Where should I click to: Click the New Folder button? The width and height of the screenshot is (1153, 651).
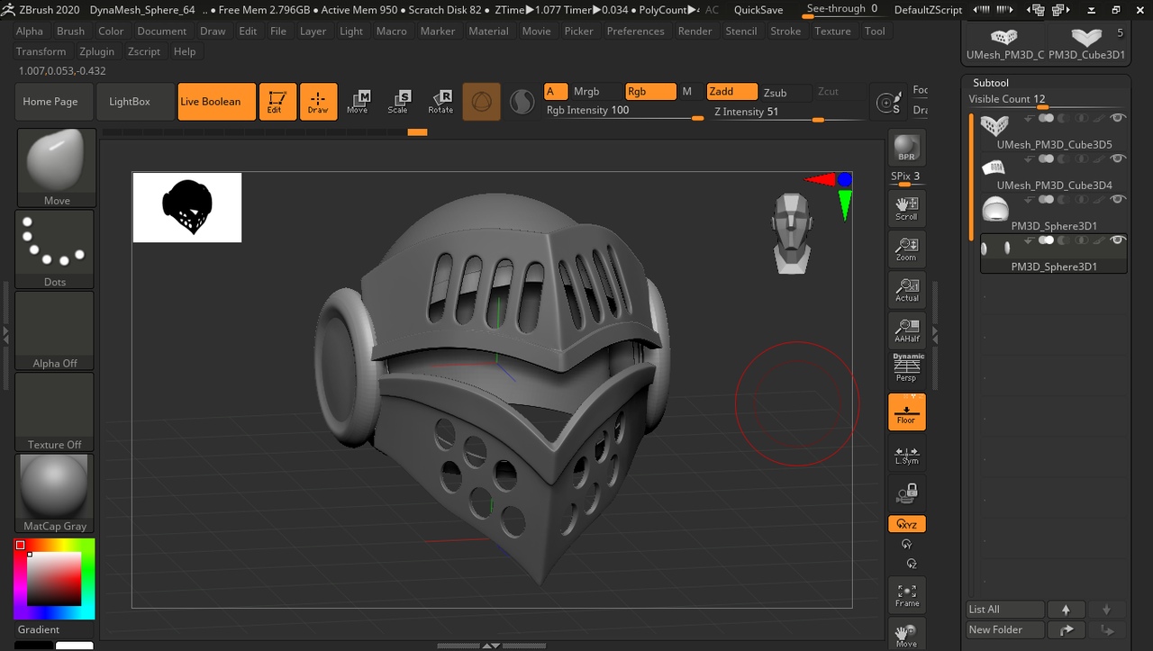click(1005, 629)
